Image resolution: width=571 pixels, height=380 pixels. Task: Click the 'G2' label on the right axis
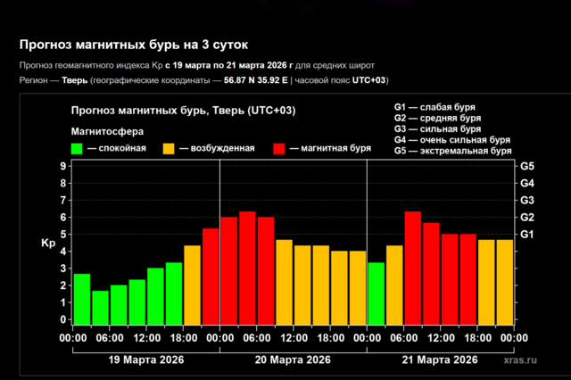point(527,218)
